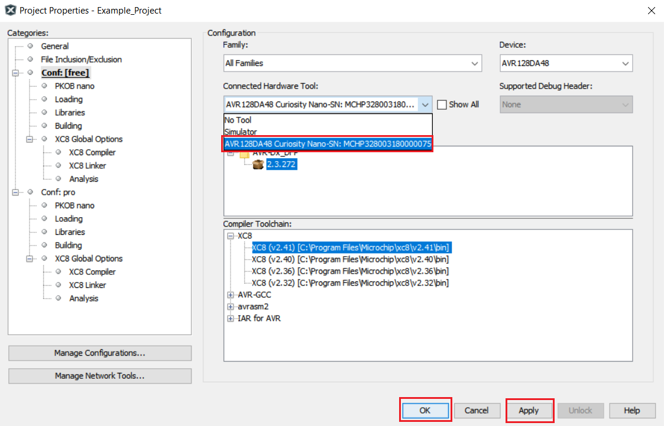Open the Family dropdown
This screenshot has width=664, height=426.
tap(352, 63)
